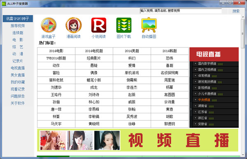
Task: Click the scrollbar down arrow
Action: [243, 155]
